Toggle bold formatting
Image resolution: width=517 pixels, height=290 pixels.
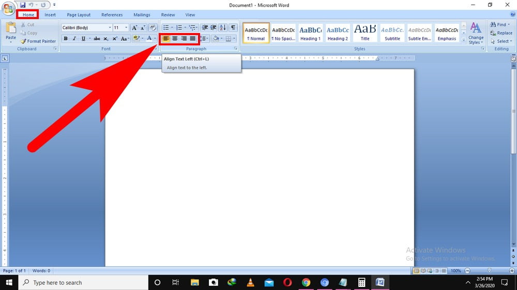(66, 39)
